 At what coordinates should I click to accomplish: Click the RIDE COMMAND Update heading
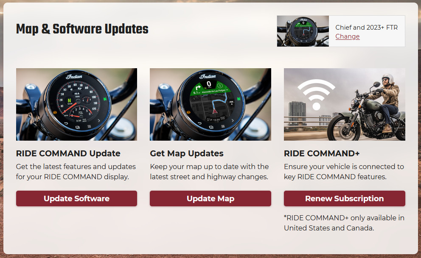68,153
